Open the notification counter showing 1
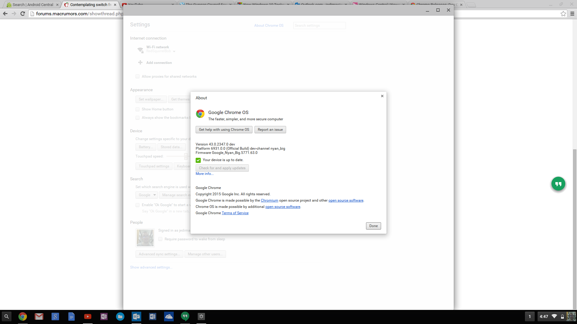The height and width of the screenshot is (324, 577). coord(530,316)
